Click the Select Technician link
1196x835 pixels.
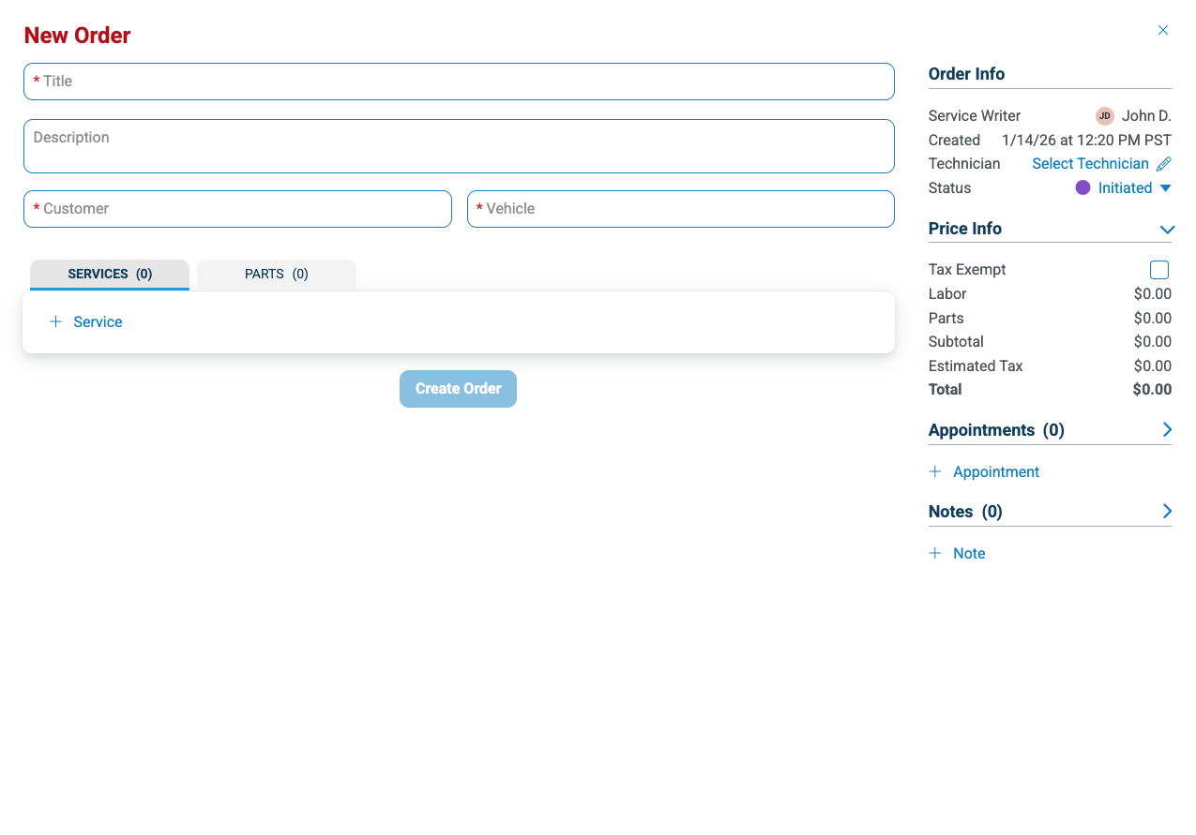1090,164
